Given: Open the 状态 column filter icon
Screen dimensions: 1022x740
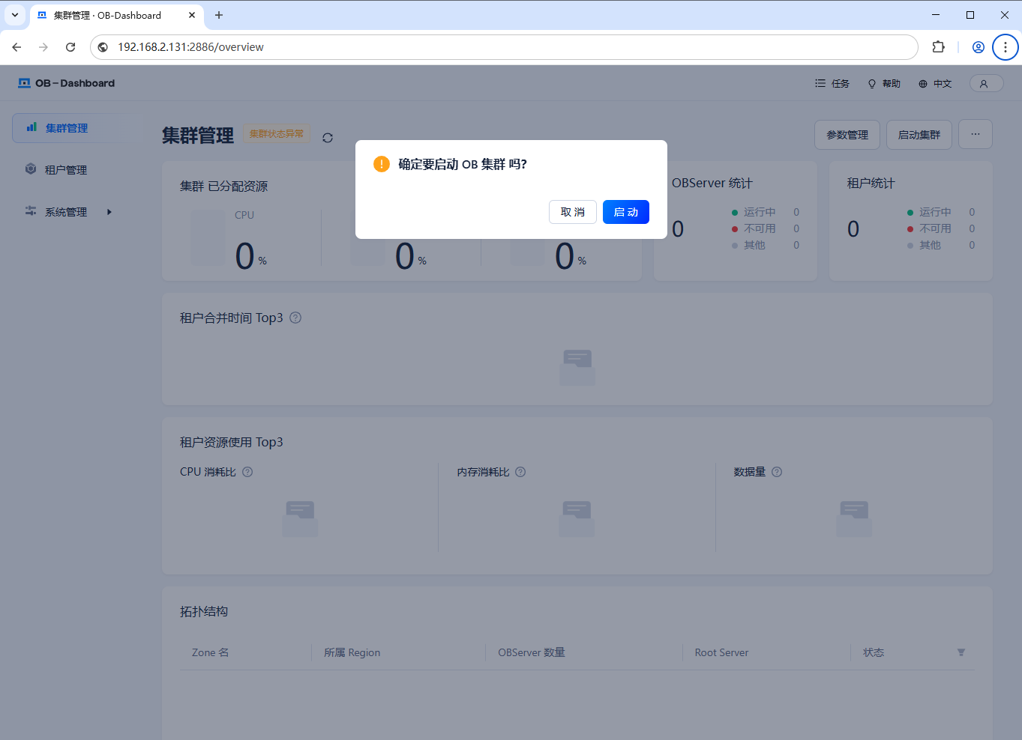Looking at the screenshot, I should pyautogui.click(x=961, y=652).
